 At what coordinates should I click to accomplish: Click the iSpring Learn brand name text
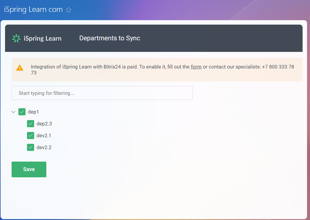[x=42, y=39]
